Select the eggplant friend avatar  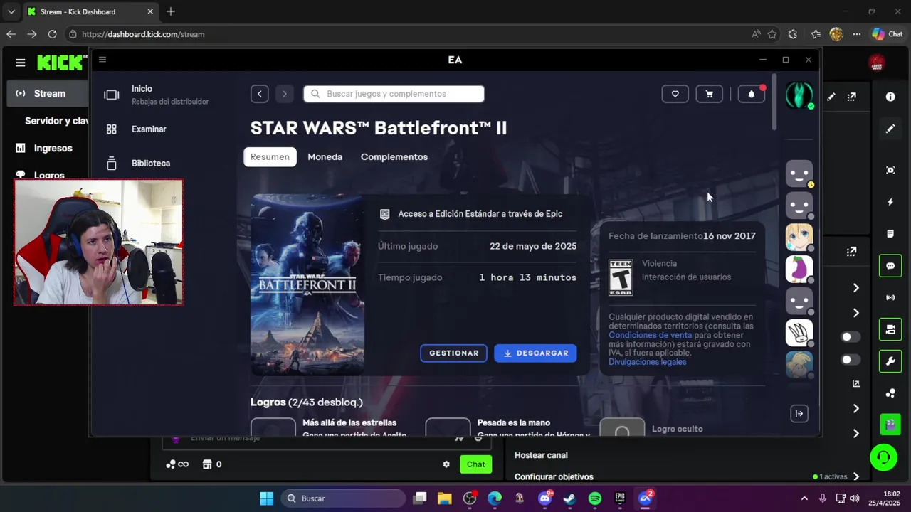pyautogui.click(x=799, y=270)
